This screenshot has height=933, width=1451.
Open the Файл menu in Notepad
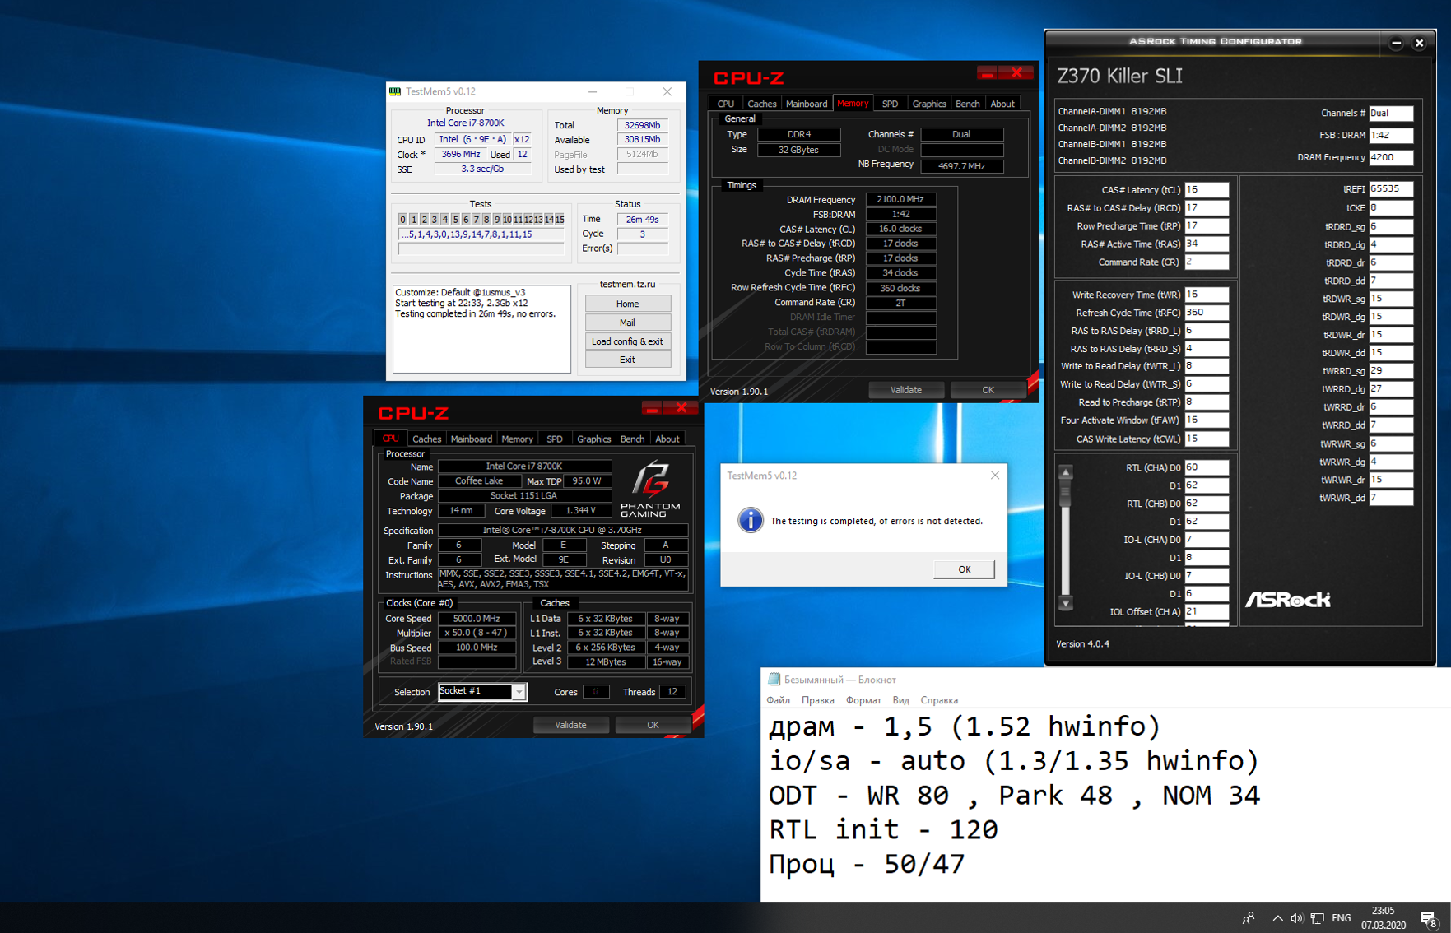coord(778,700)
